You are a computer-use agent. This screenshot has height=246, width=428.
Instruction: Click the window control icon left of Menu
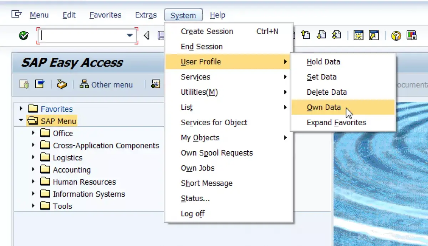[x=16, y=14]
